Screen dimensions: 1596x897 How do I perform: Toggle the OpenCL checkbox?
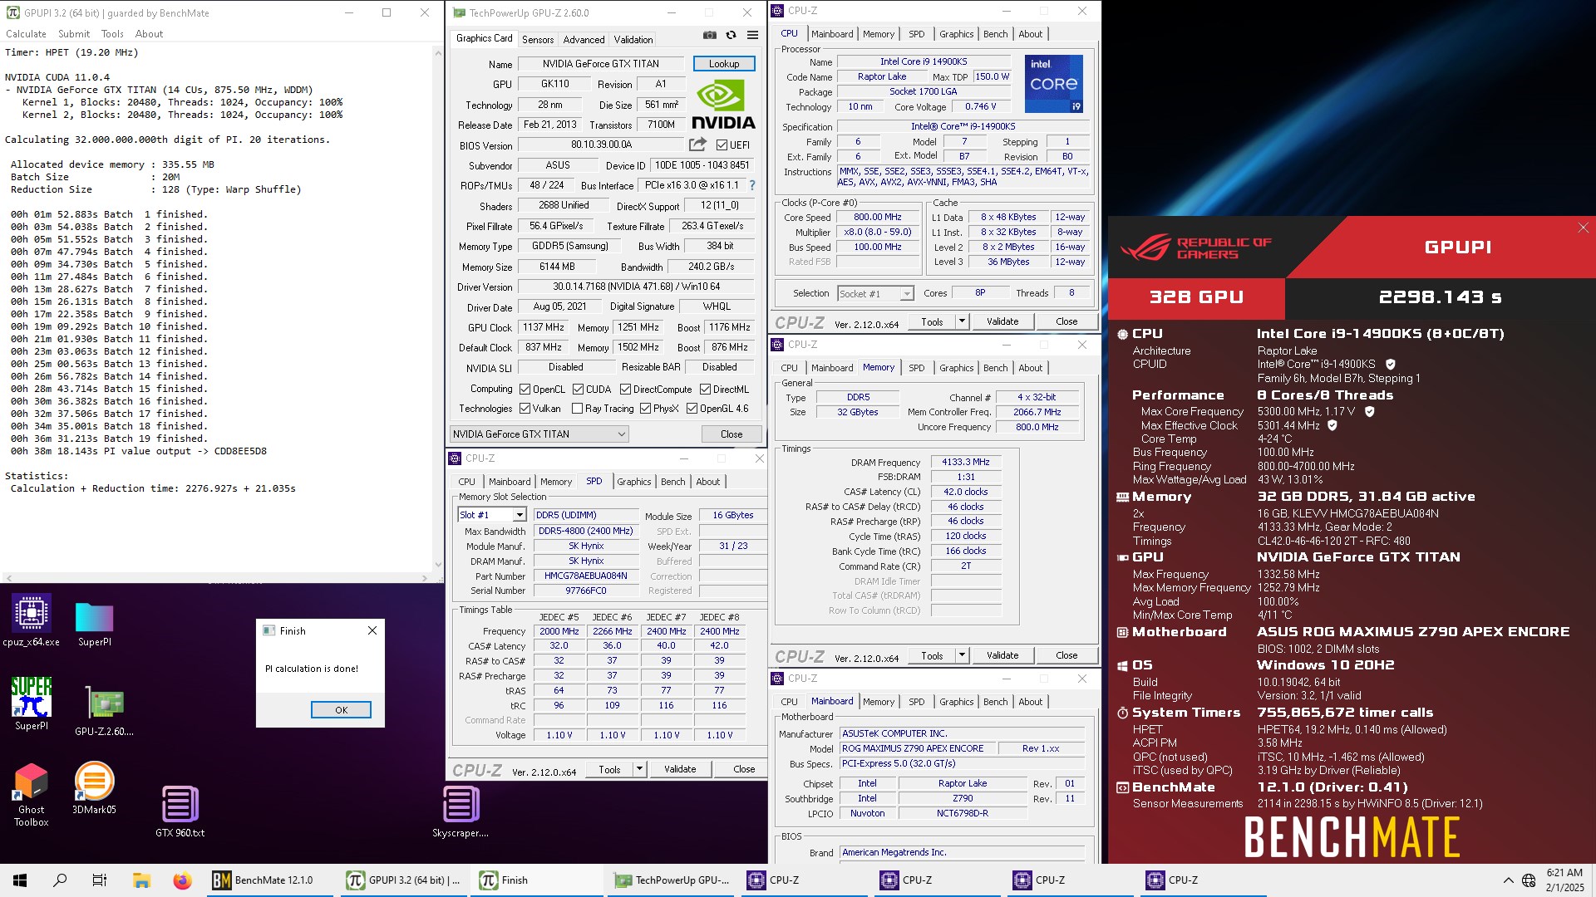click(x=525, y=389)
